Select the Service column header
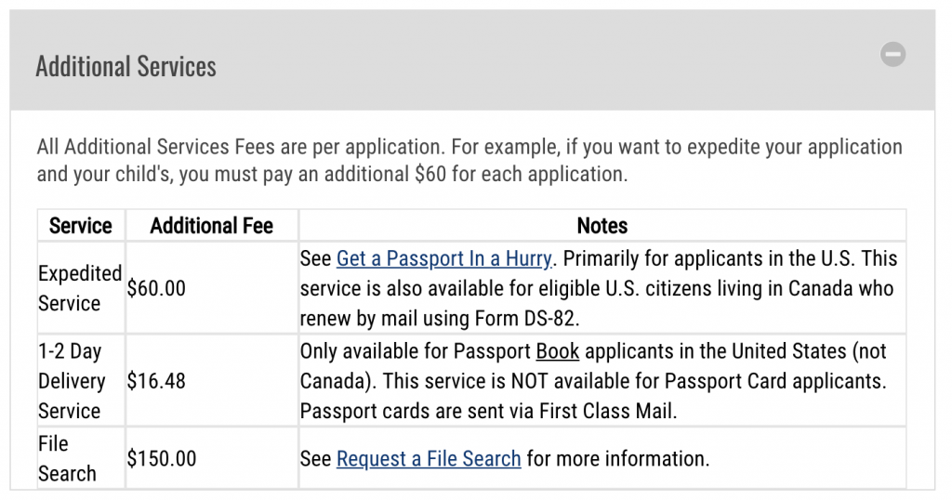The width and height of the screenshot is (952, 500). pyautogui.click(x=81, y=226)
